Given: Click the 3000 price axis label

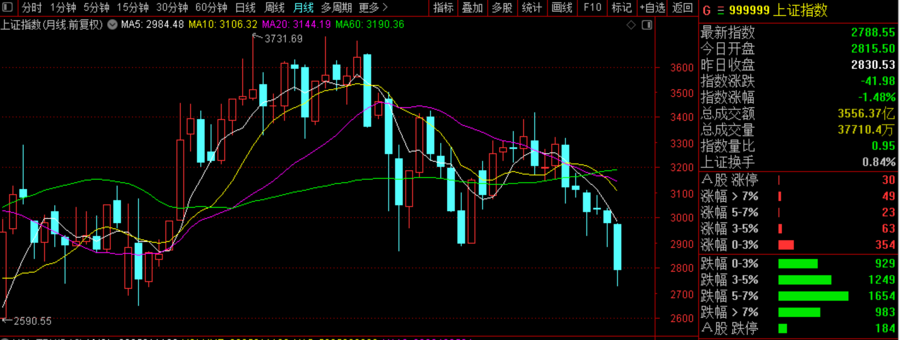Looking at the screenshot, I should pos(682,218).
